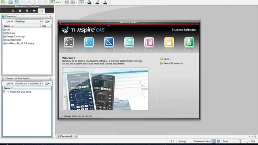258x145 pixels.
Task: Open the Geometry application icon
Action: click(109, 42)
